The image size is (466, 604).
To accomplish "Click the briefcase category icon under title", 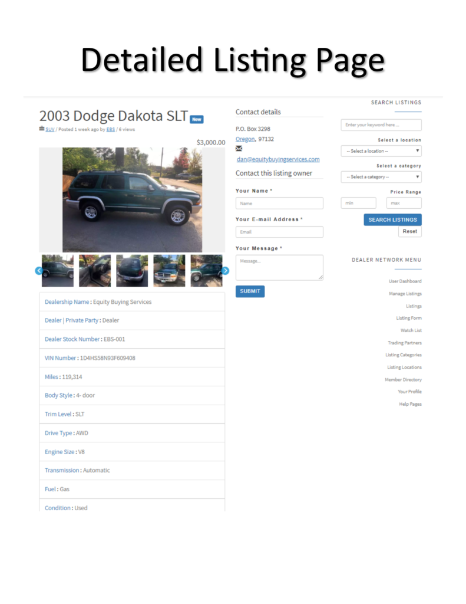I will coord(42,129).
